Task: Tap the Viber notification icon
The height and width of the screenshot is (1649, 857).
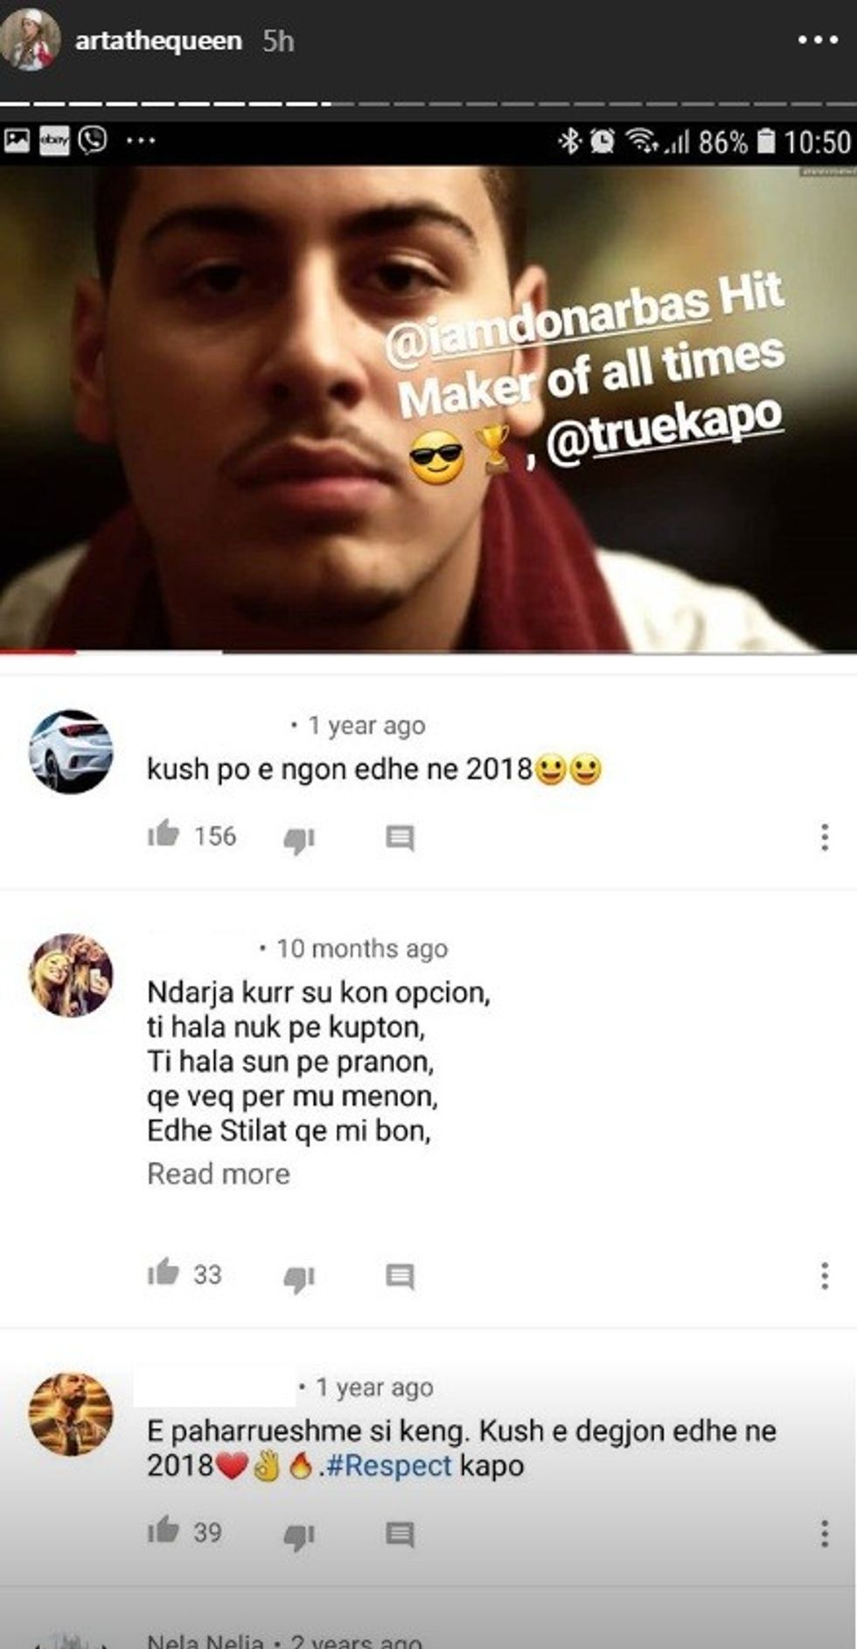Action: 91,140
